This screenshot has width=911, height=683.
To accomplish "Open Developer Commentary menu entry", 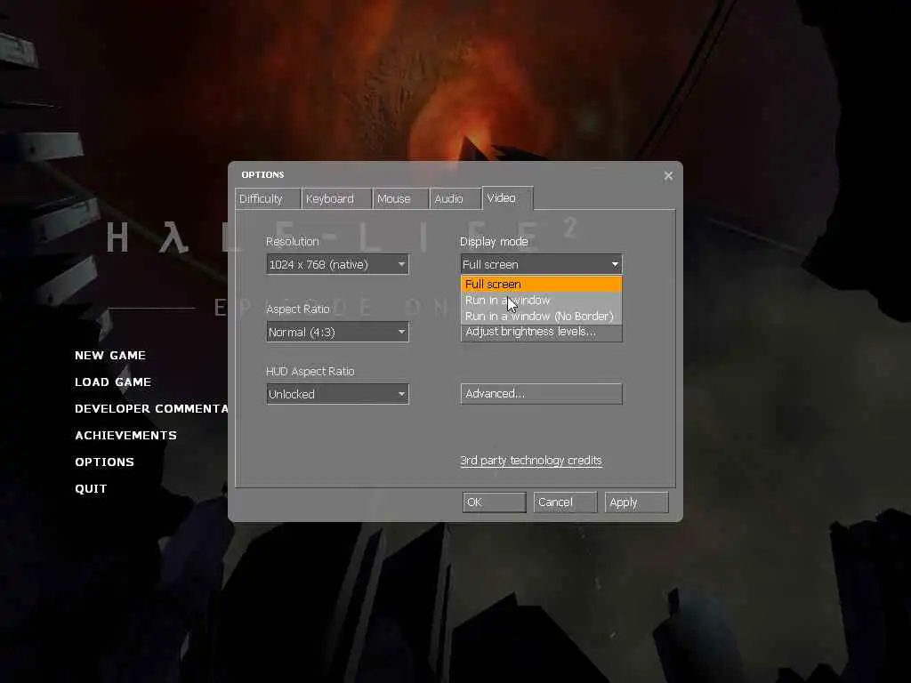I will pyautogui.click(x=151, y=409).
